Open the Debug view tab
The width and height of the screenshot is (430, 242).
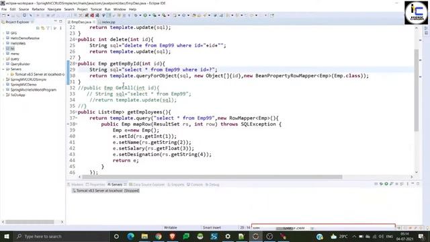tap(212, 185)
